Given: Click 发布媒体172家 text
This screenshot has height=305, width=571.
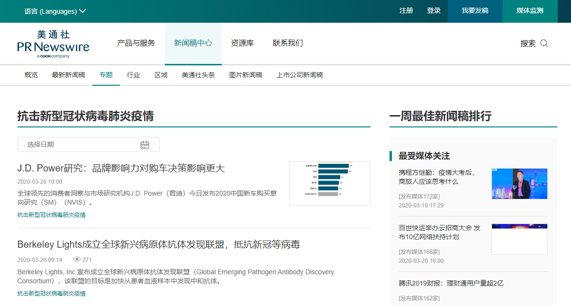Looking at the screenshot, I should coord(419,196).
